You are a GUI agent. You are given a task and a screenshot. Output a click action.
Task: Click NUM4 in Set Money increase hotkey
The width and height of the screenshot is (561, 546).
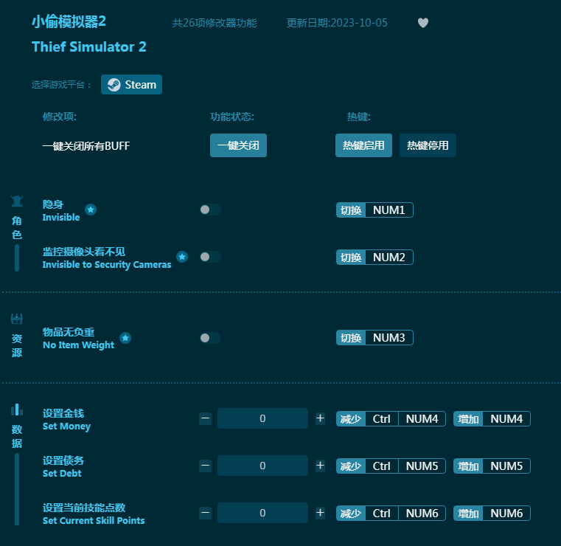[506, 419]
